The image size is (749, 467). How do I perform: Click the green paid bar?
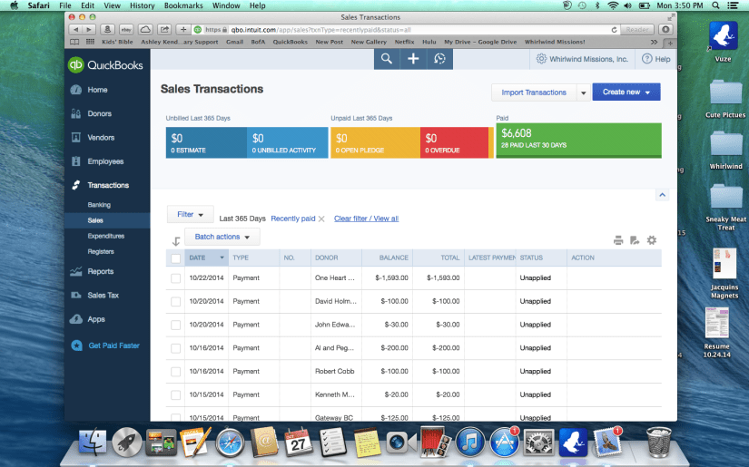coord(578,141)
